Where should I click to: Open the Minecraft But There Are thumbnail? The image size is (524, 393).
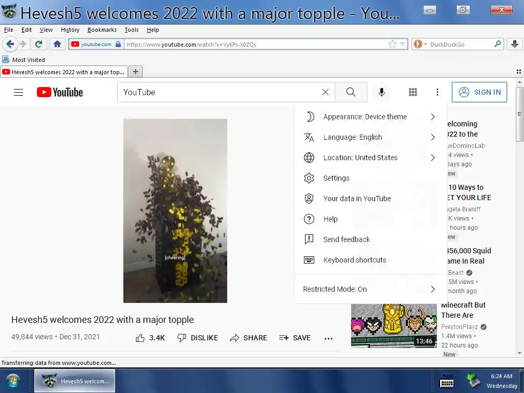(x=394, y=325)
